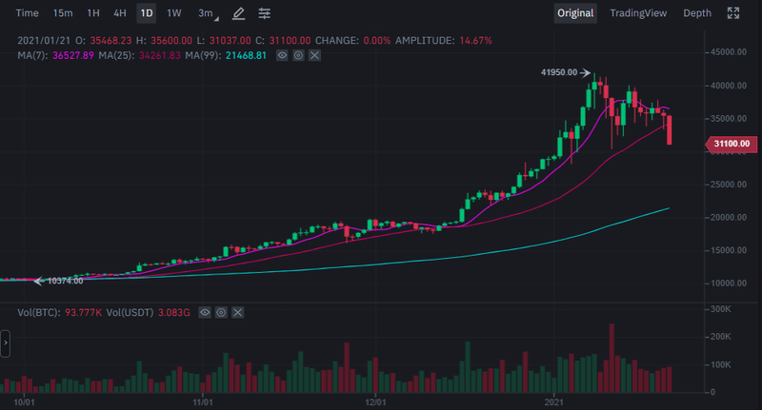Expand the left side panel arrow

point(5,342)
